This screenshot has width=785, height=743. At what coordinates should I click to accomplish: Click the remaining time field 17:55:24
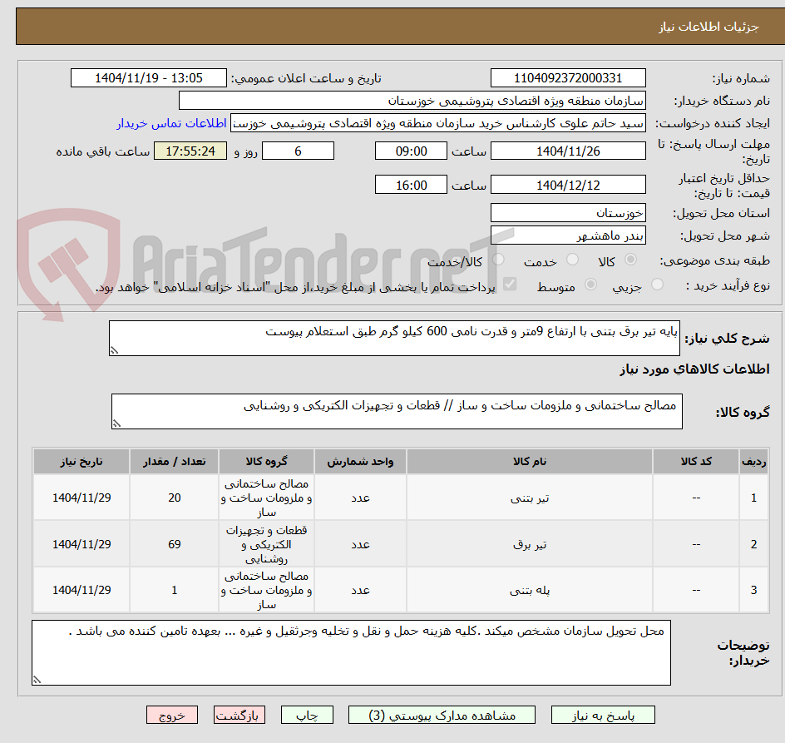tap(190, 151)
